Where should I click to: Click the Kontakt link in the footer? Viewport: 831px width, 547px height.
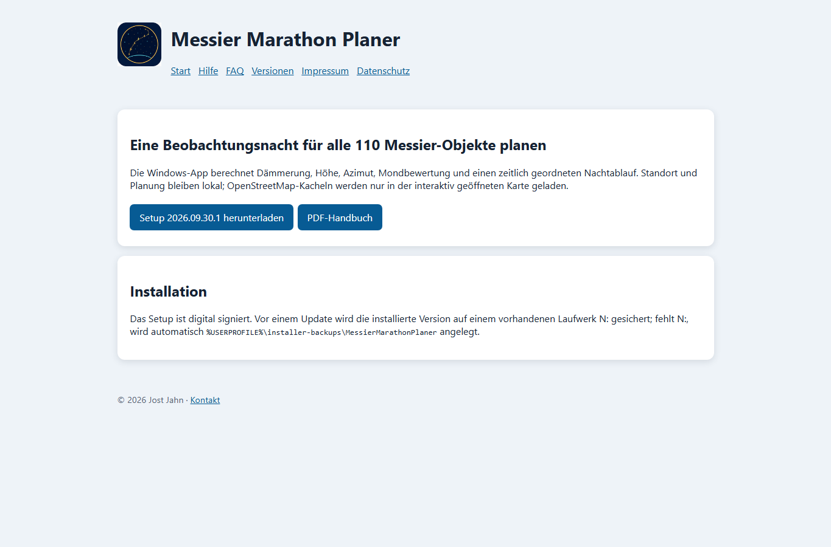(205, 400)
